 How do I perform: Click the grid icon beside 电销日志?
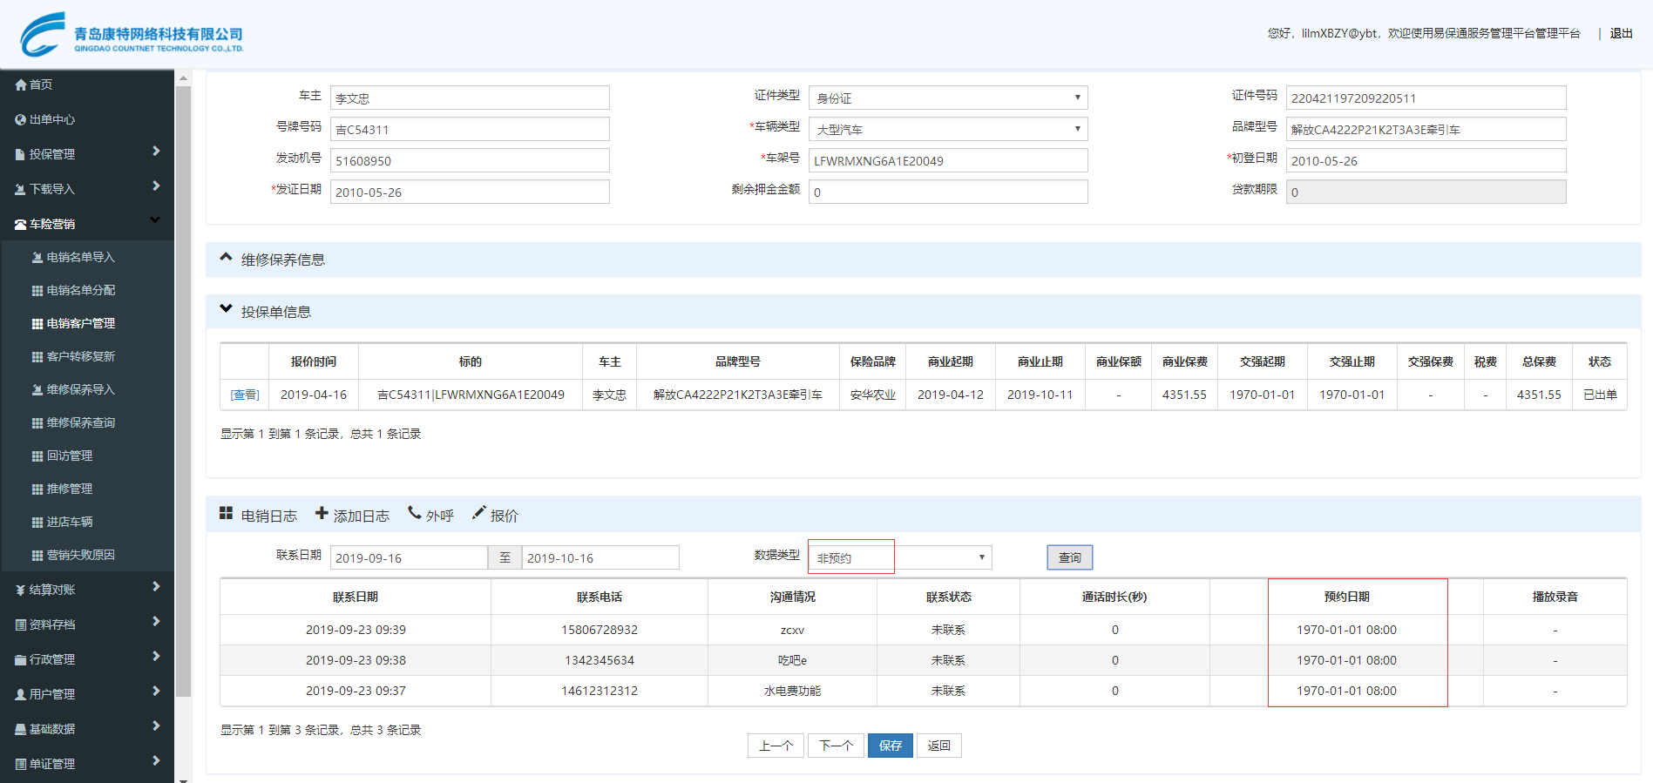226,513
